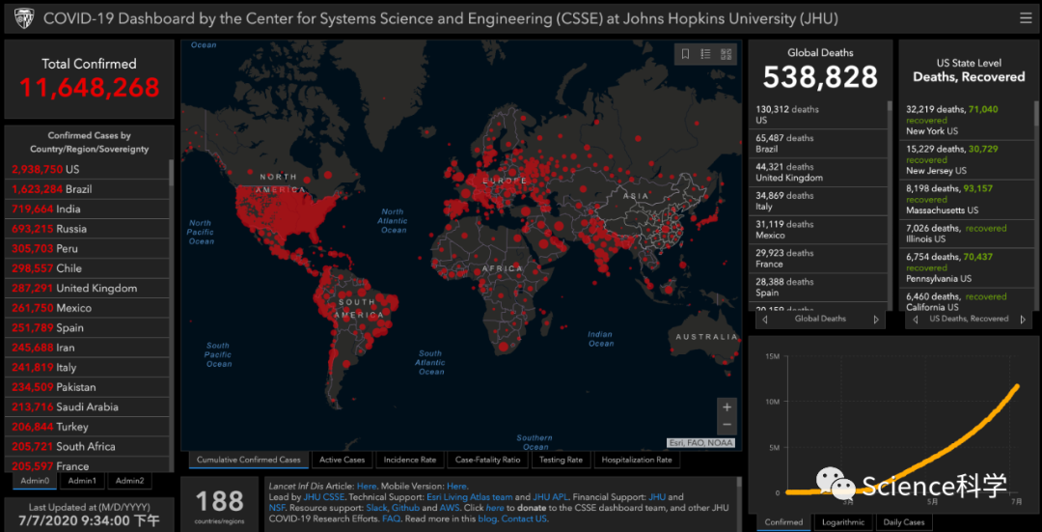Select Spain in confirmed cases list

(x=88, y=328)
